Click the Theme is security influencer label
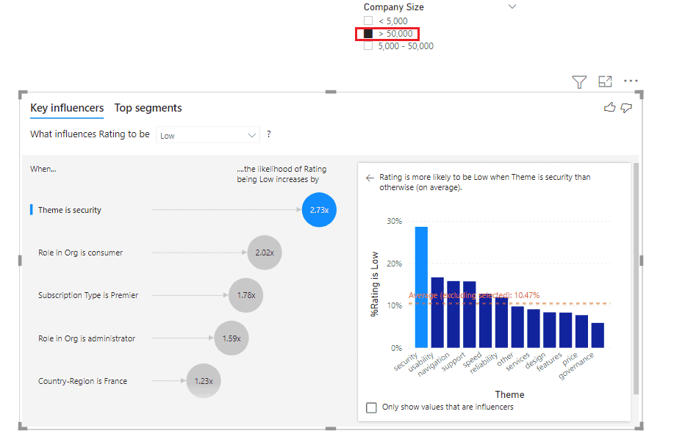Screen dimensions: 674x439 [x=70, y=210]
